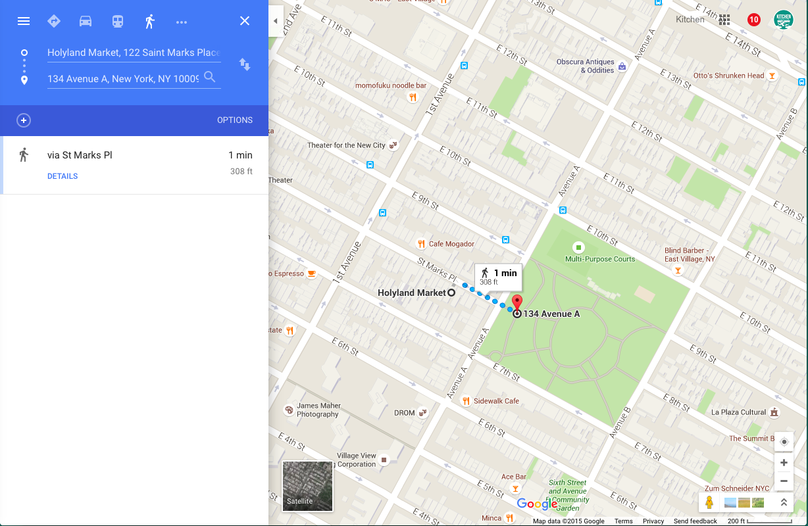Select the recommended travel mode icon
The width and height of the screenshot is (808, 526).
pos(54,21)
